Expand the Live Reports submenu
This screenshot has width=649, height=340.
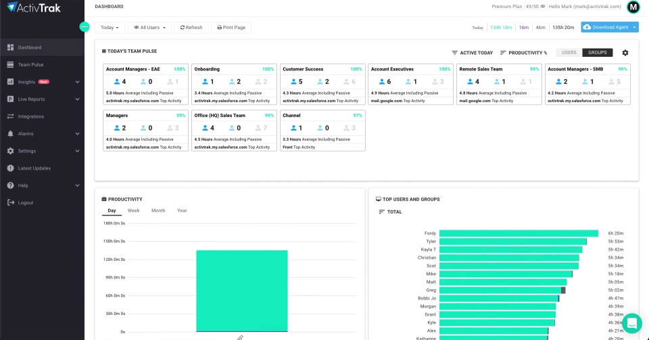(x=77, y=99)
